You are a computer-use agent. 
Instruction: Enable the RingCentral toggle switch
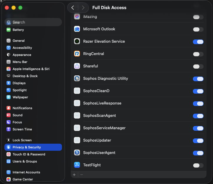click(x=198, y=54)
